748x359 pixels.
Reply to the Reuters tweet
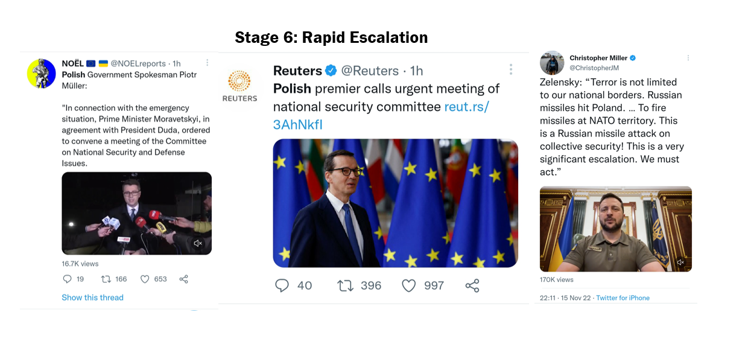282,285
